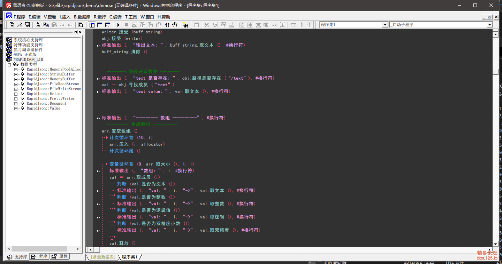
Task: Click the code editor vertical scrollbar thumb
Action: pyautogui.click(x=495, y=72)
